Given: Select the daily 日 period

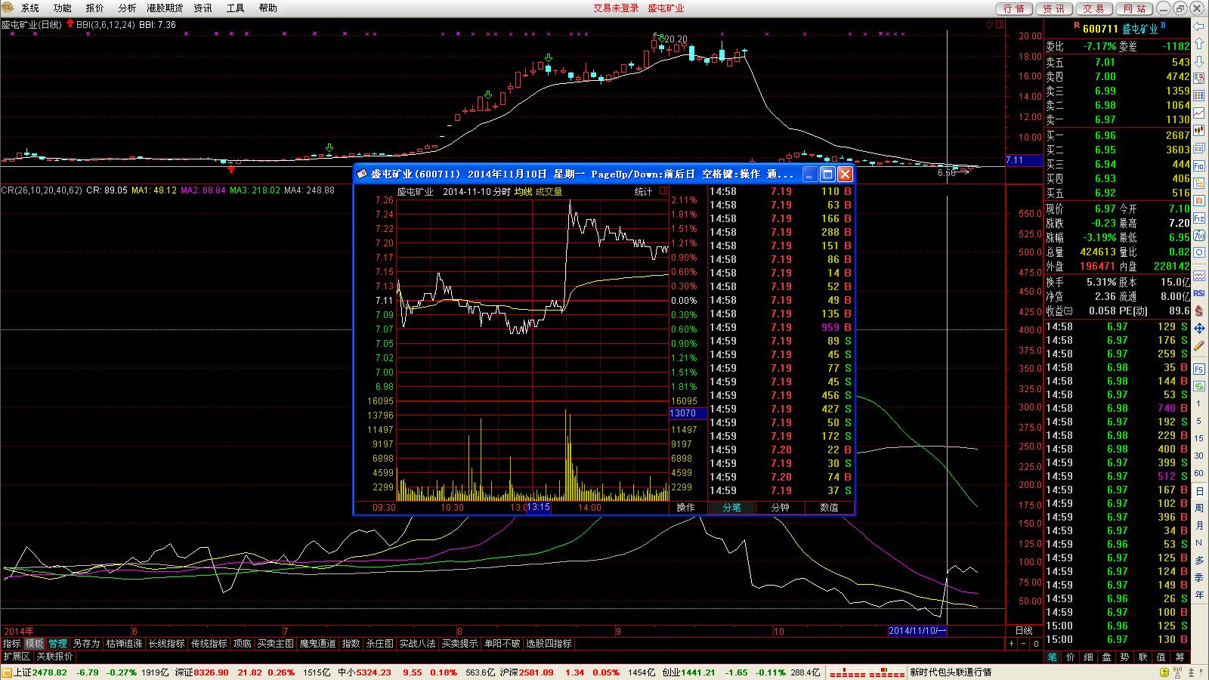Looking at the screenshot, I should [1198, 491].
